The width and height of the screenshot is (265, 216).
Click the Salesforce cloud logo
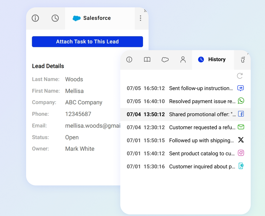click(77, 18)
